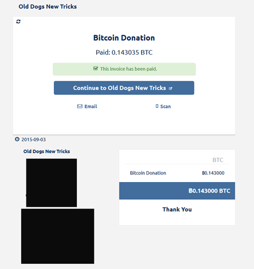Click the 2015-09-03 date label
Image resolution: width=254 pixels, height=269 pixels.
tap(34, 140)
